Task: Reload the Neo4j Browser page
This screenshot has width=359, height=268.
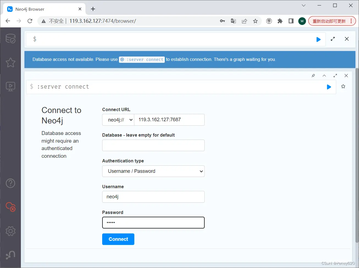Action: pos(30,21)
